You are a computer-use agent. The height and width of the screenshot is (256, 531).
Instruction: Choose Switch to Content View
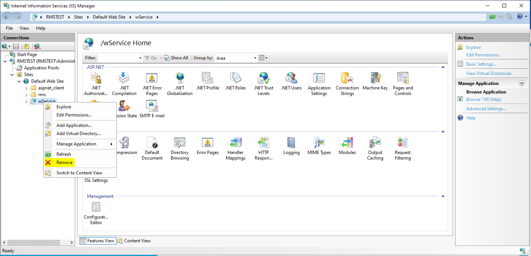click(x=80, y=173)
